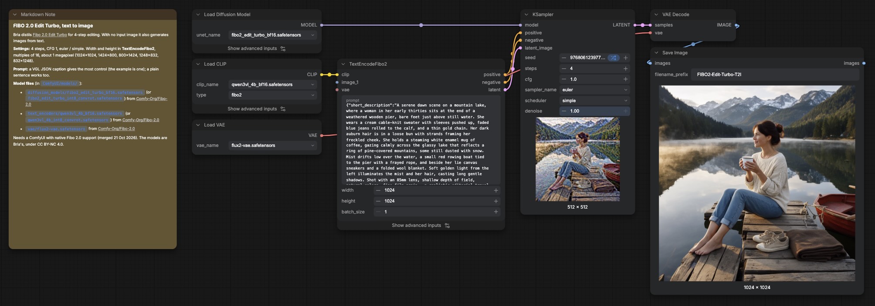
Task: Click the steps value field showing 4
Action: (x=595, y=68)
